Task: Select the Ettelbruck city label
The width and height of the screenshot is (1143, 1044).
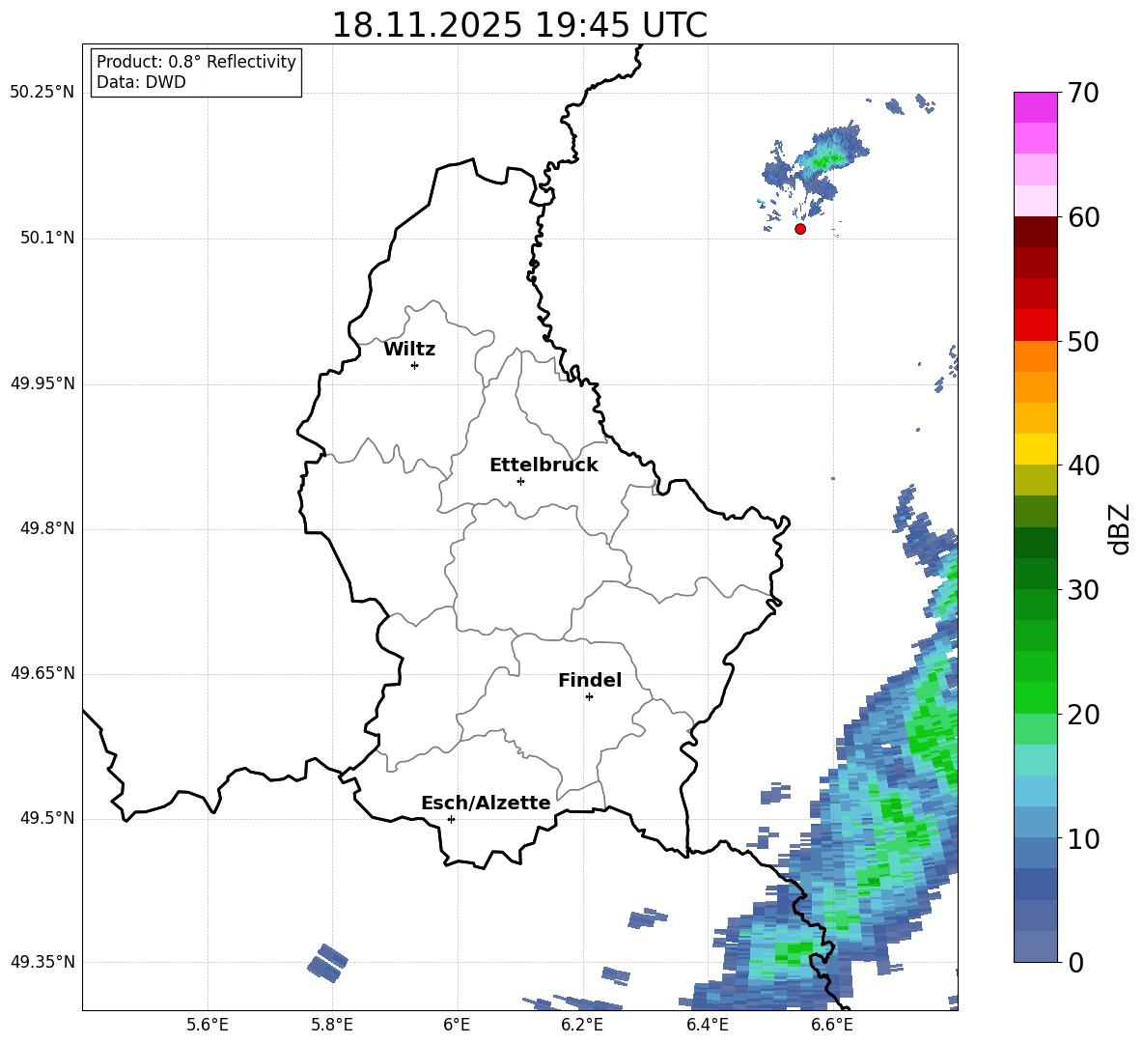Action: point(544,466)
